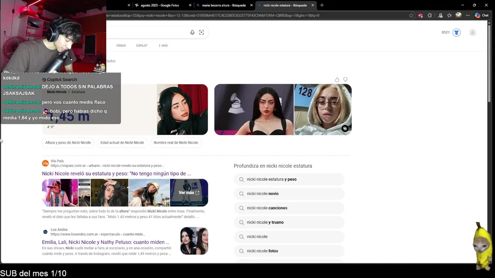
Task: Click the thumbs down feedback icon
Action: [x=345, y=80]
